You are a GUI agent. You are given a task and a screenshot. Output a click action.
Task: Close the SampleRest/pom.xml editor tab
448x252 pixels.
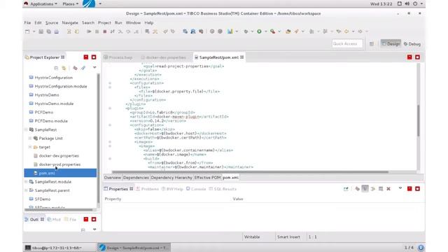coord(242,57)
